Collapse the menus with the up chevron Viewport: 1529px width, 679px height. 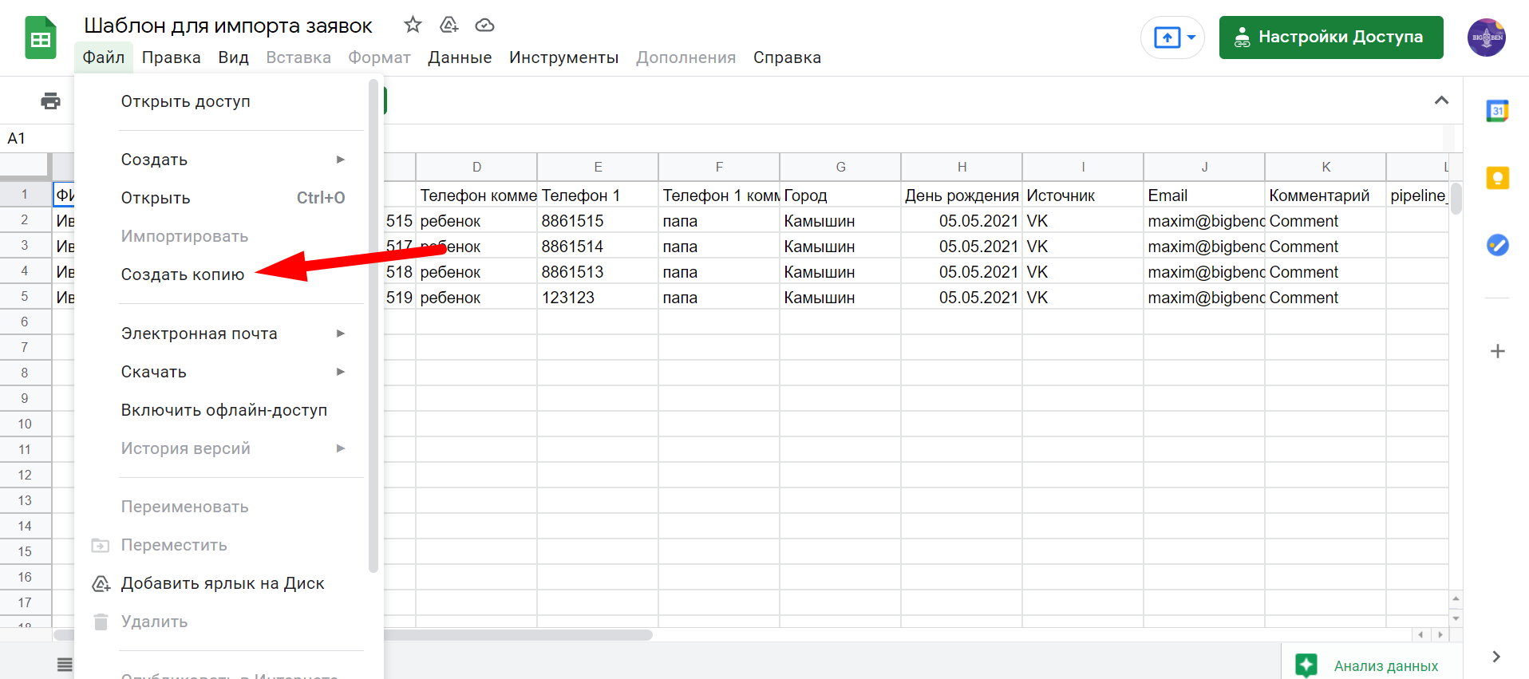pyautogui.click(x=1441, y=100)
